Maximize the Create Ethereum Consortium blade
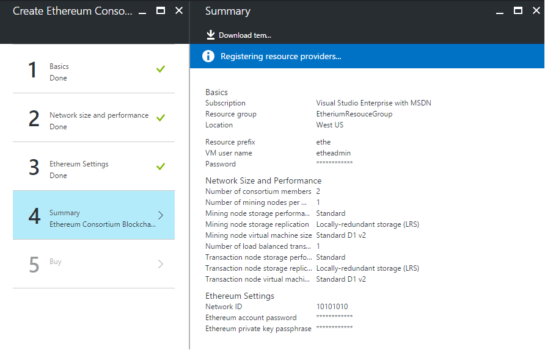The height and width of the screenshot is (350, 545). click(x=161, y=11)
